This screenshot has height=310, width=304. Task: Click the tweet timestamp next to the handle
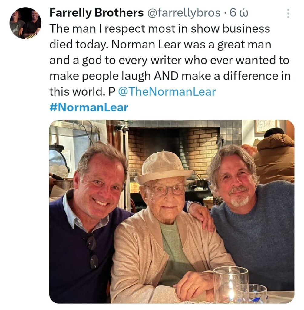click(239, 13)
